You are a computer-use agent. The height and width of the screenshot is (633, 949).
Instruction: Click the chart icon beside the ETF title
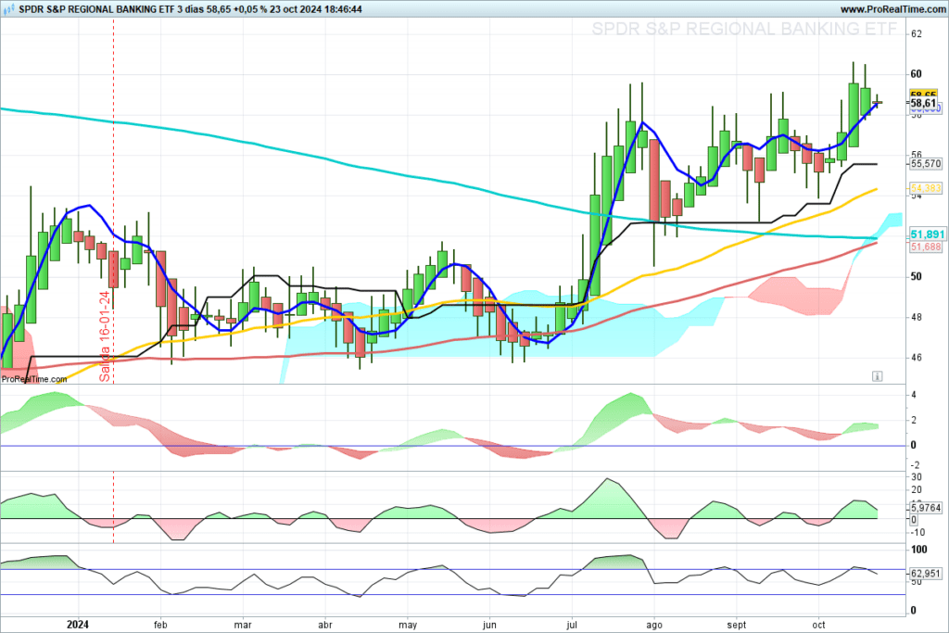click(9, 9)
